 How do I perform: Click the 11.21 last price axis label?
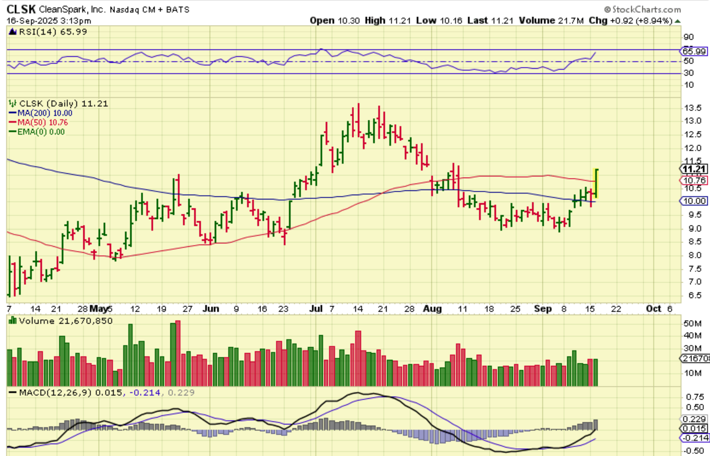click(694, 169)
